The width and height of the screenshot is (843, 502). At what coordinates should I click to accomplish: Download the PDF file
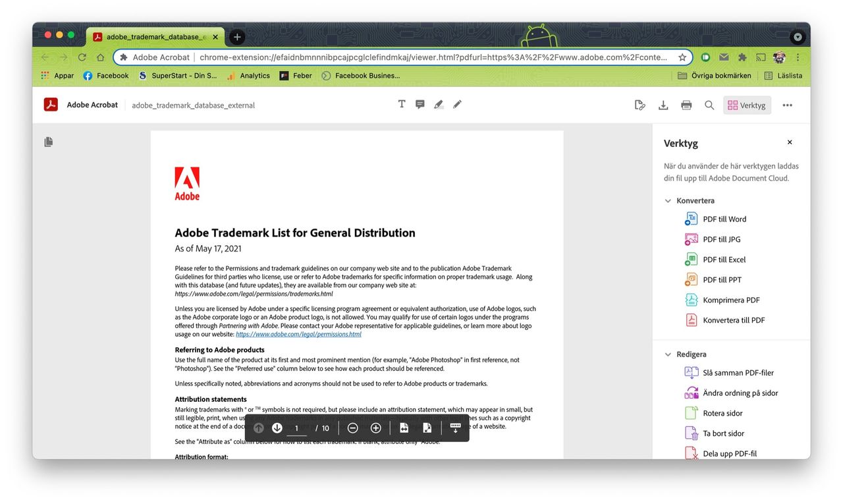[663, 104]
